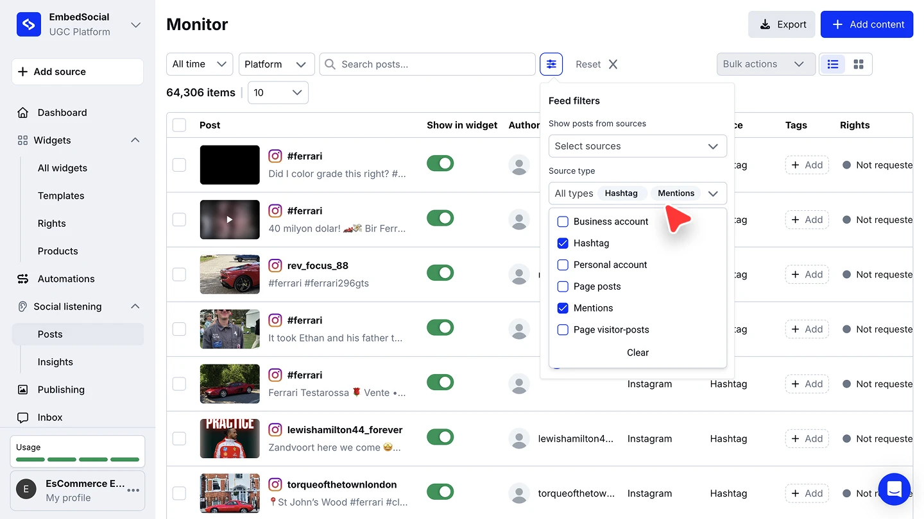The image size is (924, 519).
Task: Open the Bulk actions dropdown
Action: 766,64
